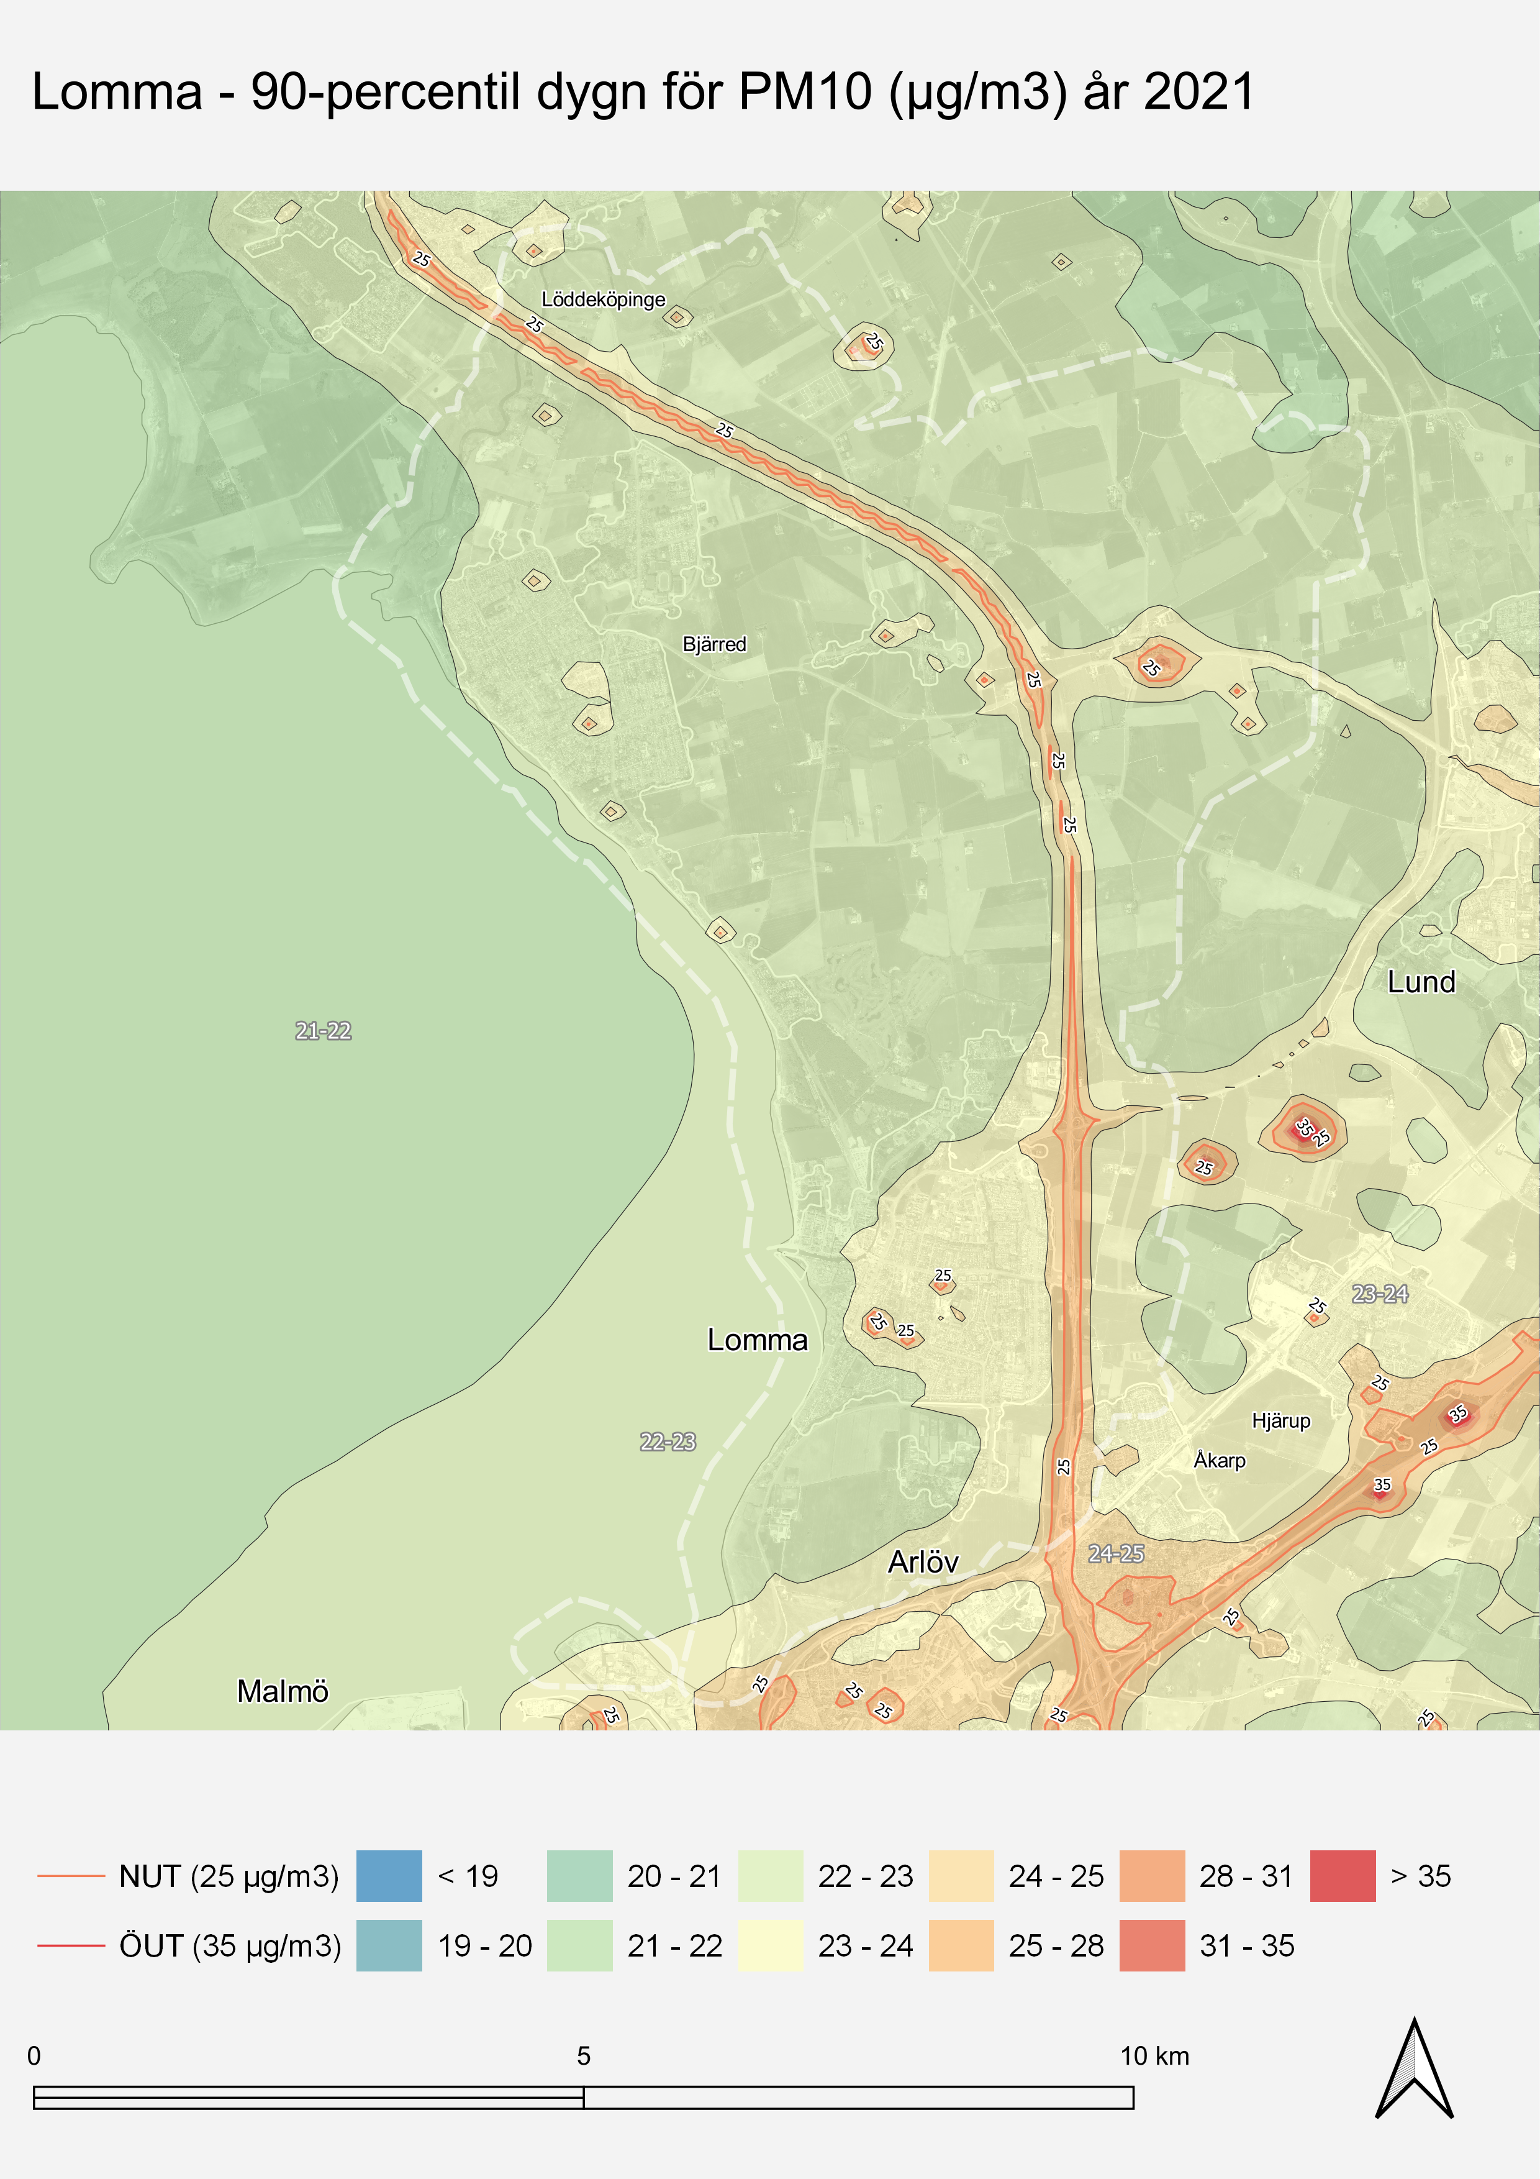The height and width of the screenshot is (2179, 1540).
Task: Click the ÖUT (35 µg/m3) legend line
Action: click(71, 1945)
